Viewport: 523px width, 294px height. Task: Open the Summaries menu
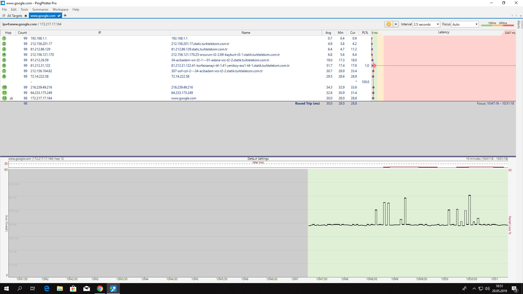pos(40,10)
